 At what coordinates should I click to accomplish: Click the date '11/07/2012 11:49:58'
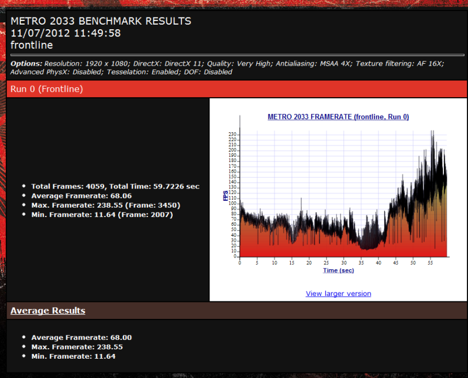tap(66, 33)
